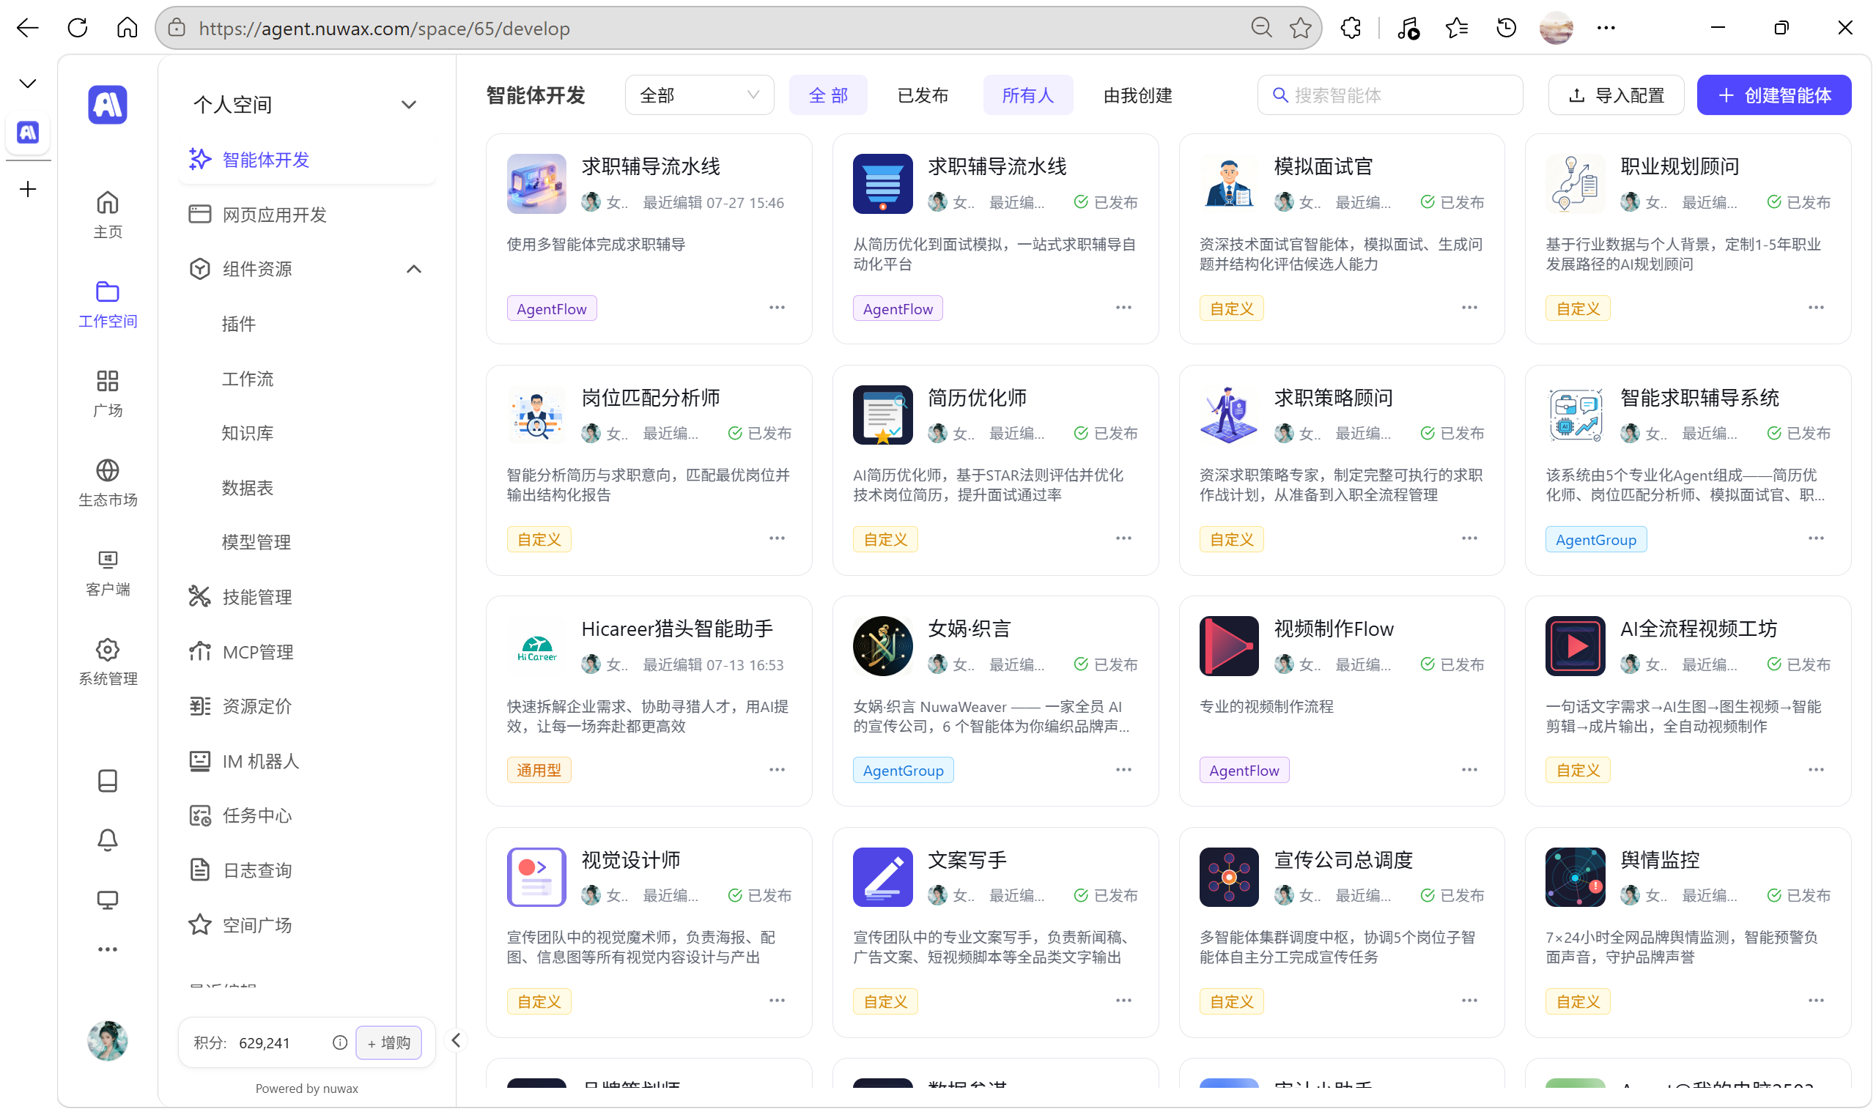This screenshot has width=1876, height=1112.
Task: Open 日志查询 menu item
Action: point(307,870)
